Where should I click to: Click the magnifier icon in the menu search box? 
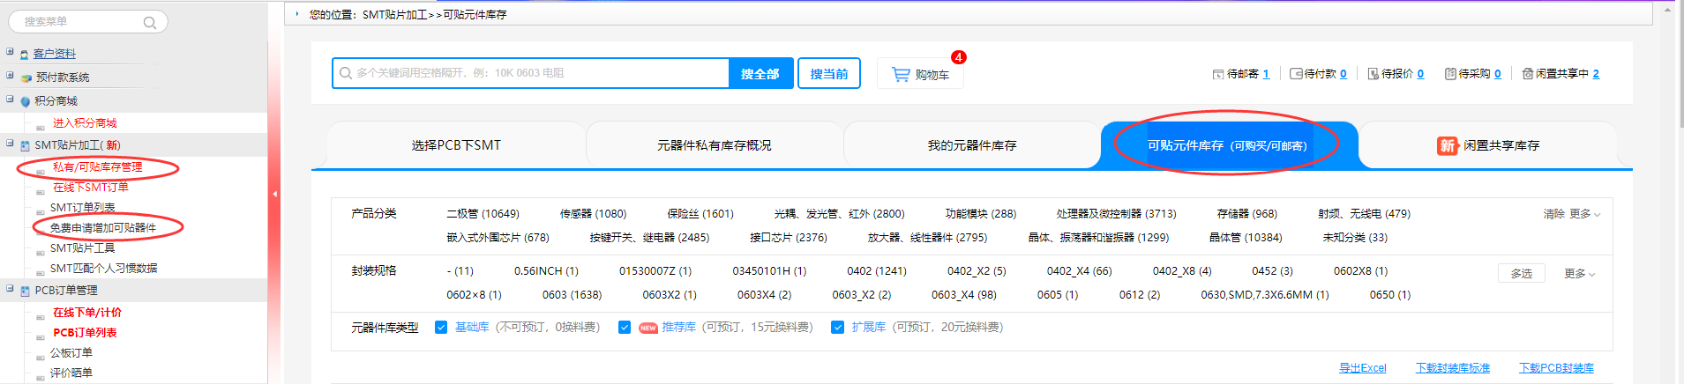(x=150, y=23)
